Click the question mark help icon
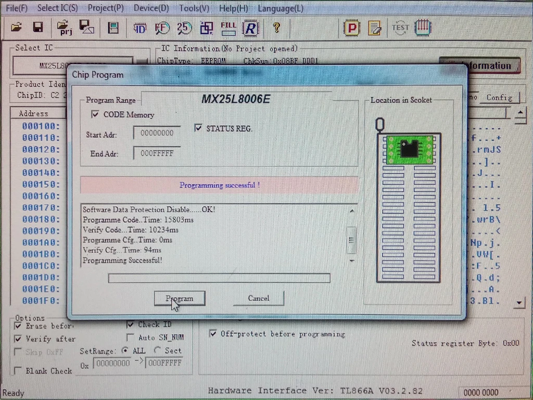 (276, 28)
